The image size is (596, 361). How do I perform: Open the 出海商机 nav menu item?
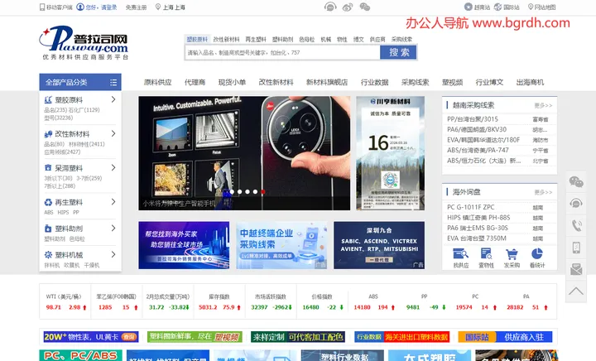click(x=530, y=83)
